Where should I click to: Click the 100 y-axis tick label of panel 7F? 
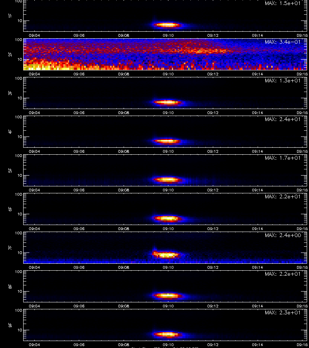click(x=19, y=233)
